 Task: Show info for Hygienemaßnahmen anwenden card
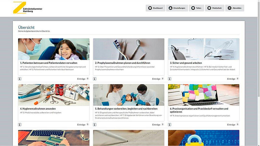pos(20,125)
